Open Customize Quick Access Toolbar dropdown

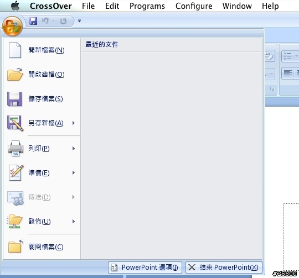pyautogui.click(x=79, y=20)
